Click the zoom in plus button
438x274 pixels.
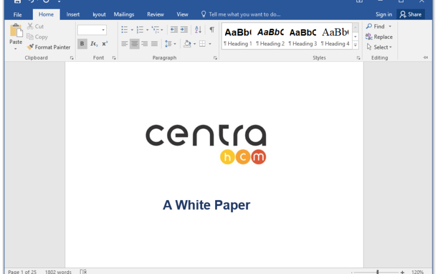tap(402, 272)
